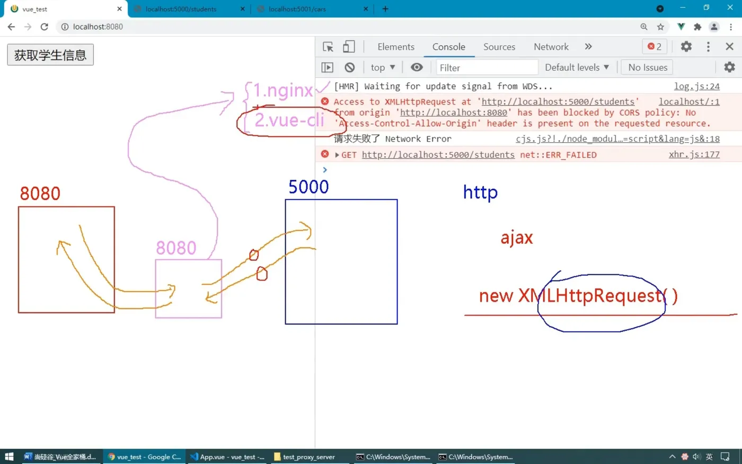Expand the GET request error triangle
The width and height of the screenshot is (742, 464).
click(x=337, y=155)
